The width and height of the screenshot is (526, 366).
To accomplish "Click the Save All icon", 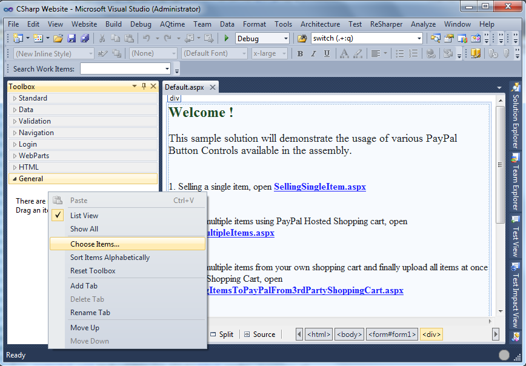I will [x=85, y=38].
